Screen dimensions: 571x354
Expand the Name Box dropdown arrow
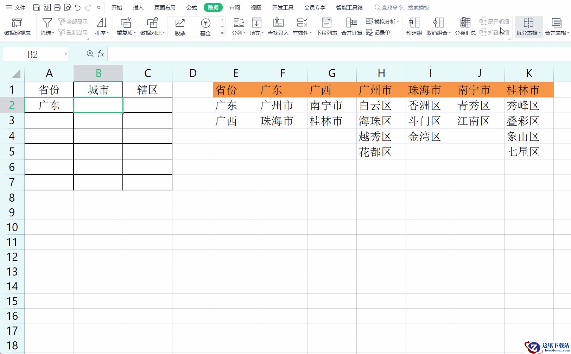[x=65, y=54]
